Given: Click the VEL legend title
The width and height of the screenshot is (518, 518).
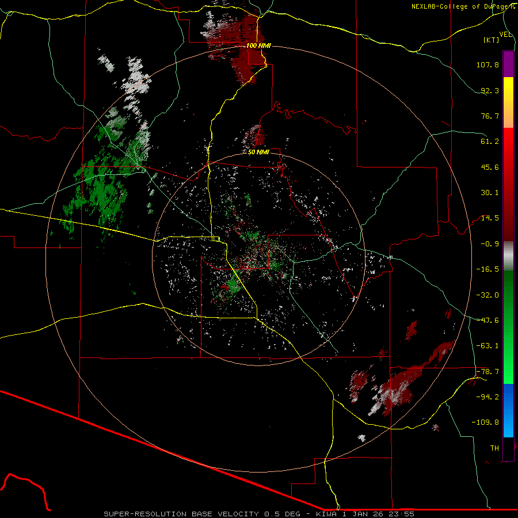Looking at the screenshot, I should click(x=505, y=35).
